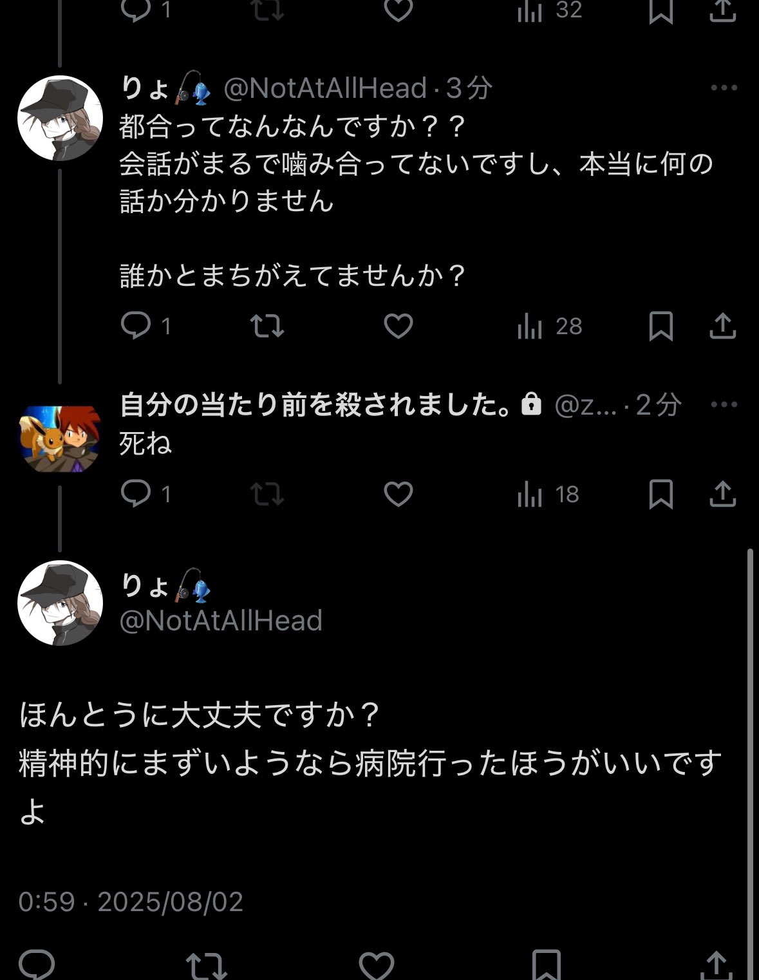Tap main tweet author's avatar
This screenshot has width=759, height=980.
[60, 603]
